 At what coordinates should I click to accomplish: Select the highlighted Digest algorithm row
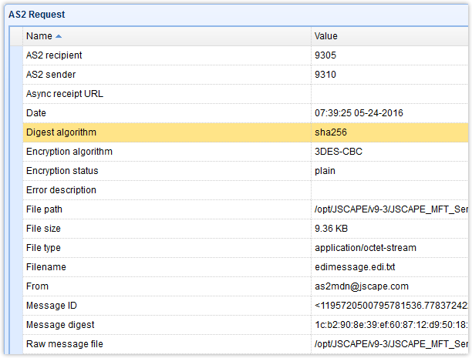coord(61,132)
